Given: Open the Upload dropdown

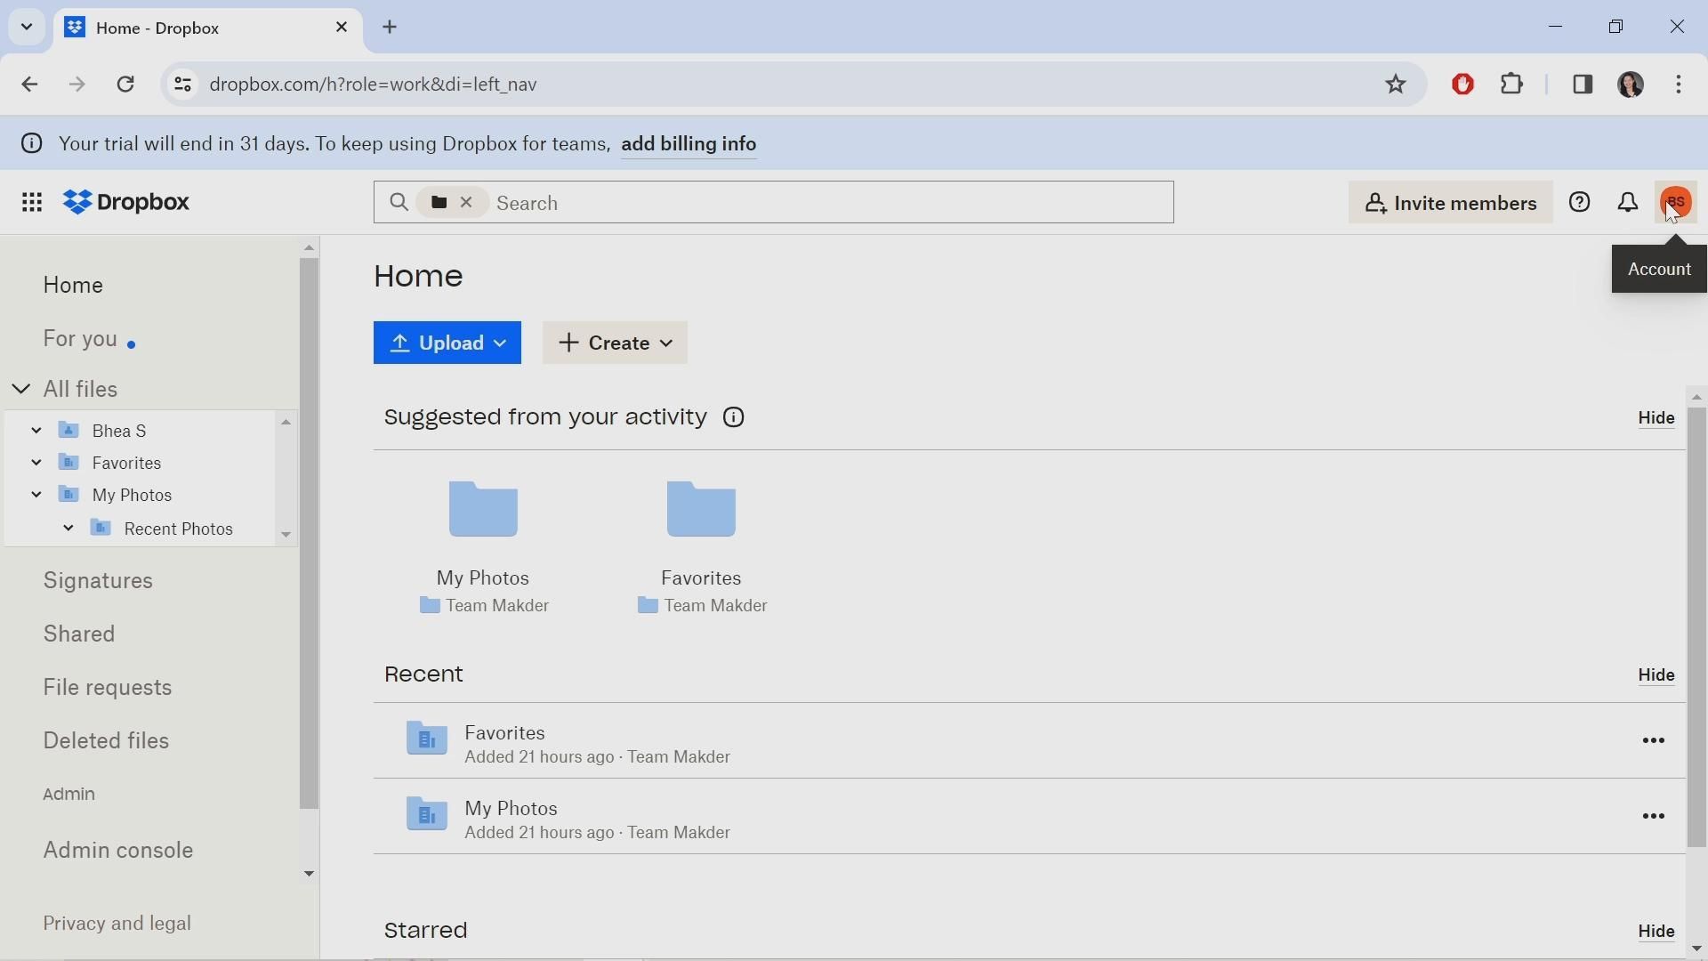Looking at the screenshot, I should pos(447,343).
